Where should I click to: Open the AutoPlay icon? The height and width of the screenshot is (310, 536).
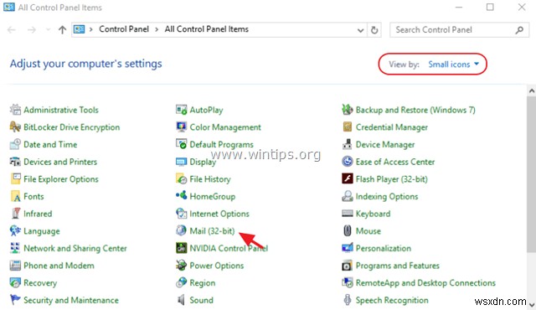(x=181, y=110)
